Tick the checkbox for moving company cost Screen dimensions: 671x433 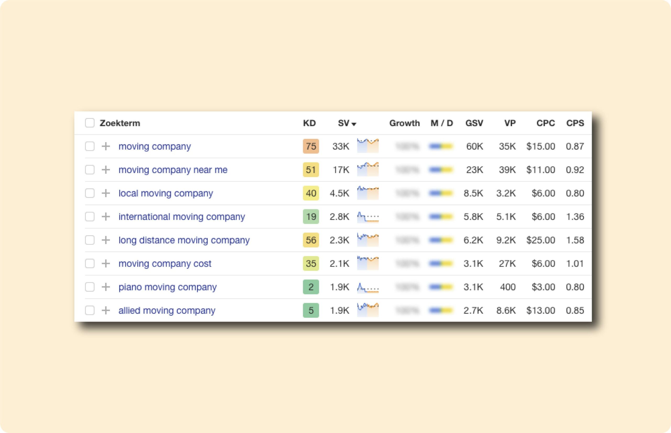tap(90, 264)
